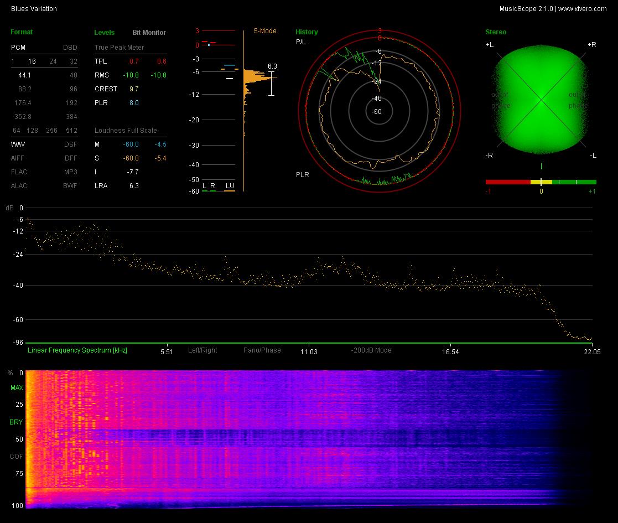Click the 5.51 kHz frequency marker

point(167,351)
